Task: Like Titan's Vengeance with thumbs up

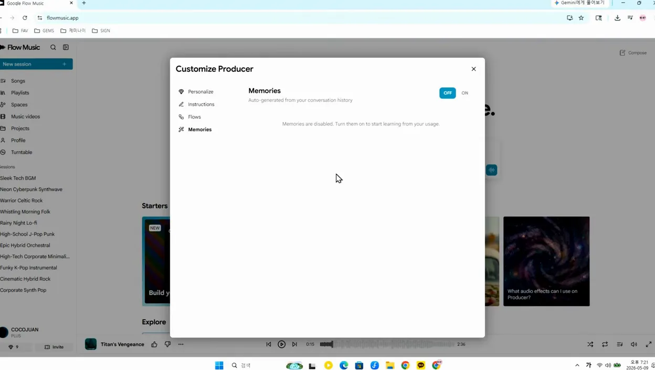Action: click(x=154, y=344)
